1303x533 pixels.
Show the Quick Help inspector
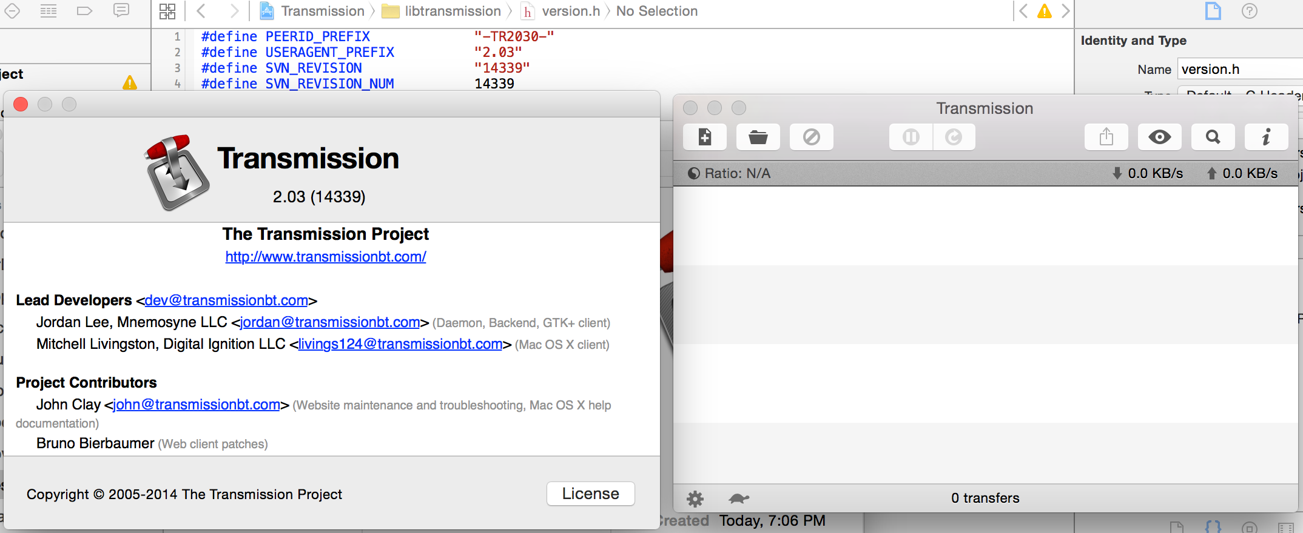[x=1250, y=11]
